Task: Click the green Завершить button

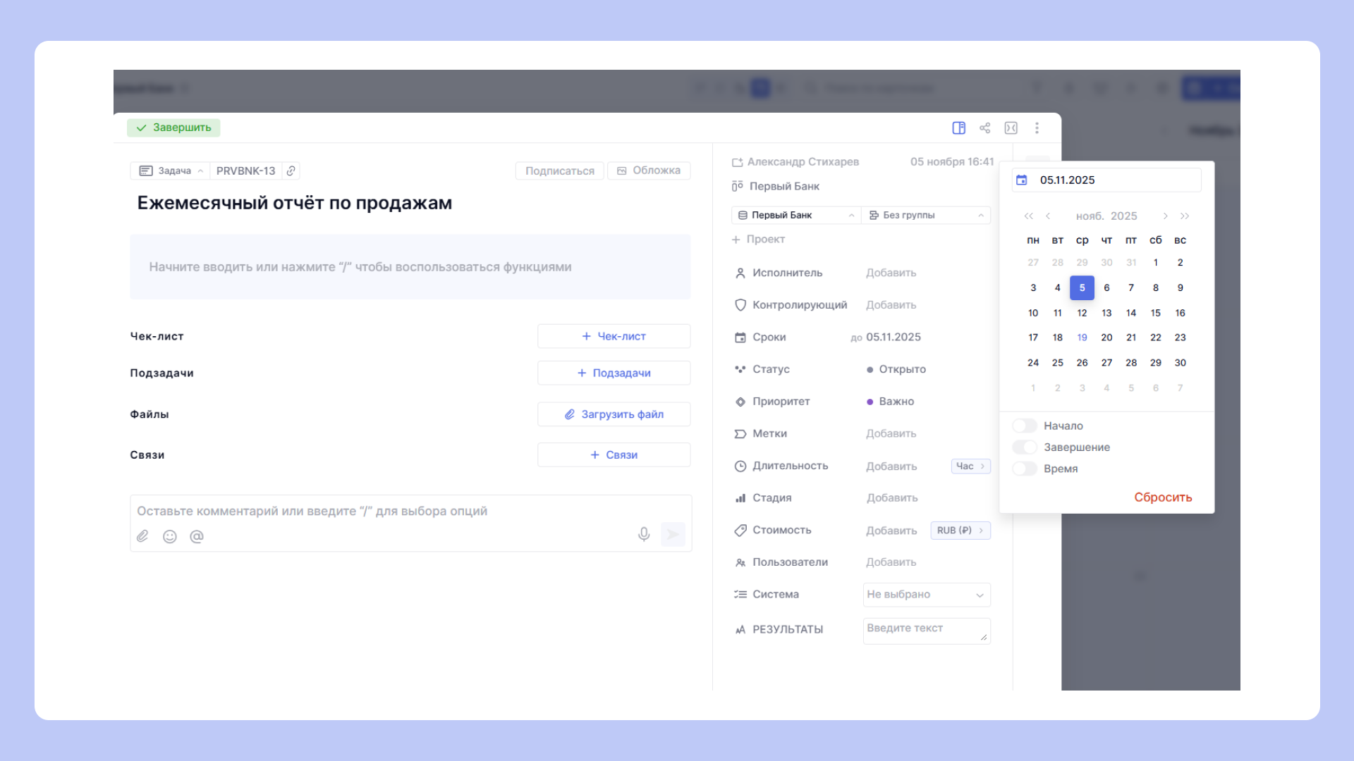Action: click(173, 128)
